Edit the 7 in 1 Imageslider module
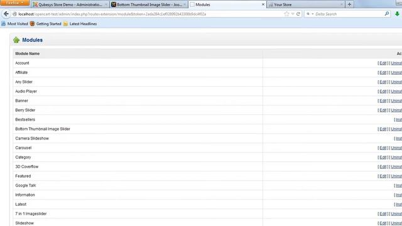 (x=383, y=214)
